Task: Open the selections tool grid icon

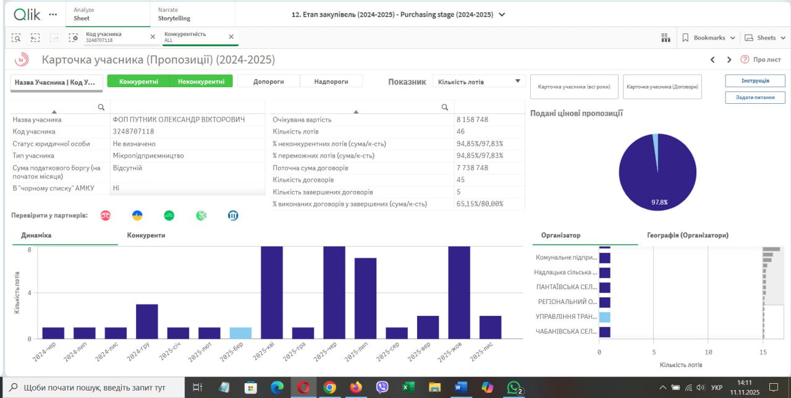Action: 666,38
